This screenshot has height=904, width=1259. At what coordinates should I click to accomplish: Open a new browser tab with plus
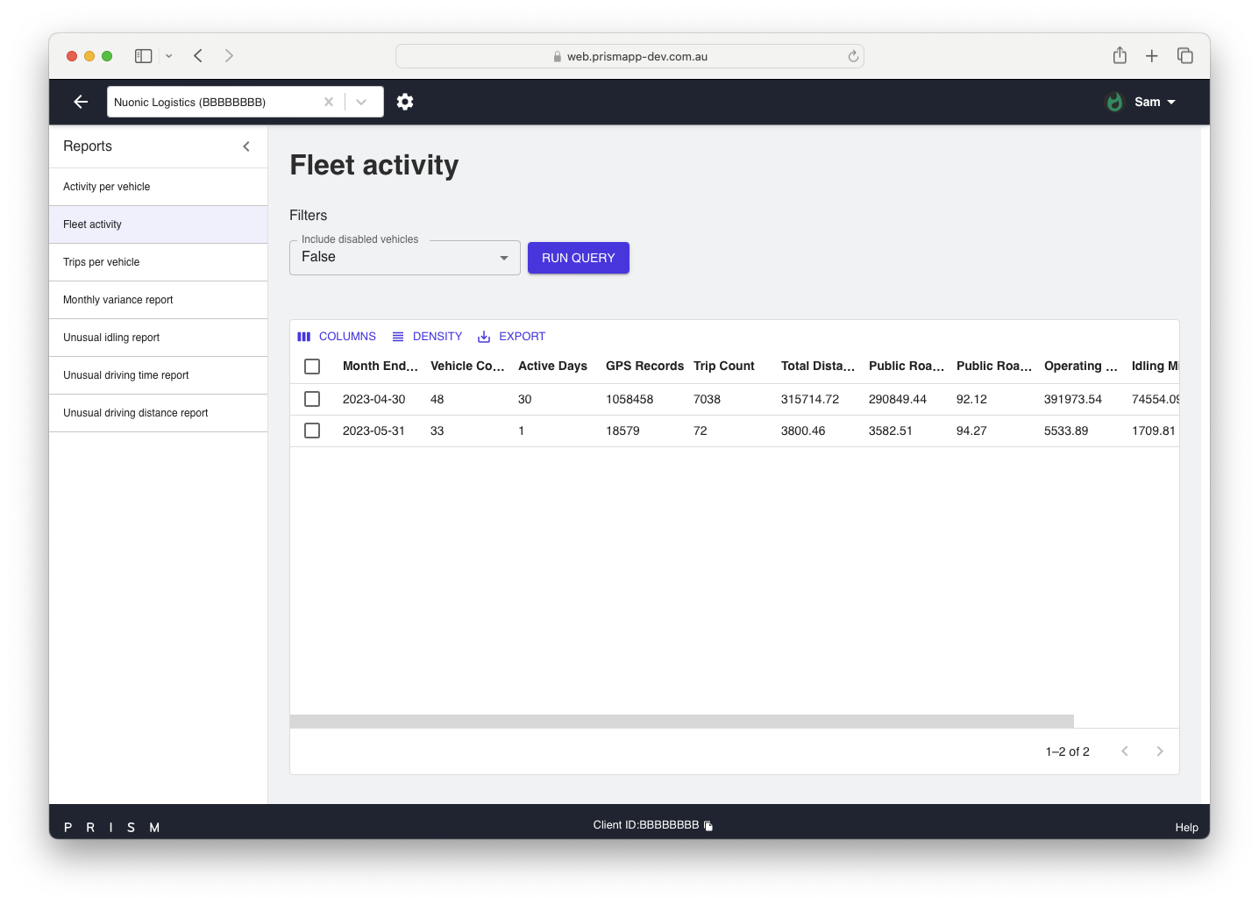click(1152, 56)
